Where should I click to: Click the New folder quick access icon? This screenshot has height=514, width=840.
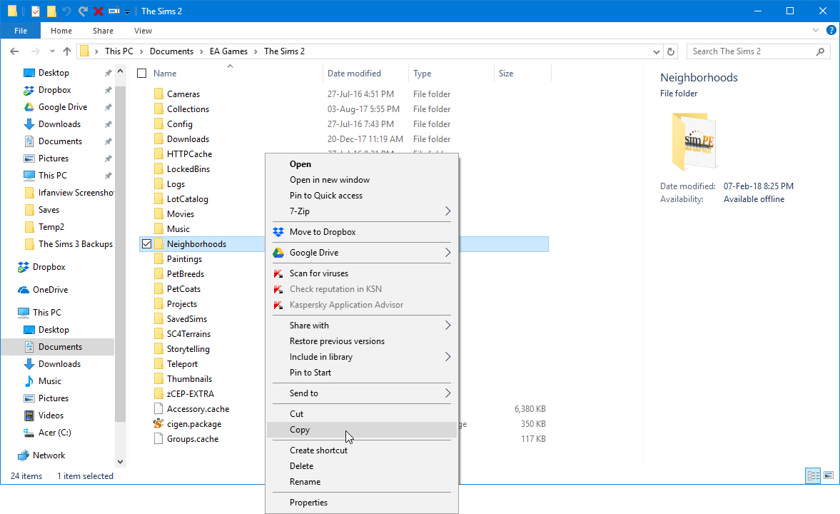click(51, 11)
